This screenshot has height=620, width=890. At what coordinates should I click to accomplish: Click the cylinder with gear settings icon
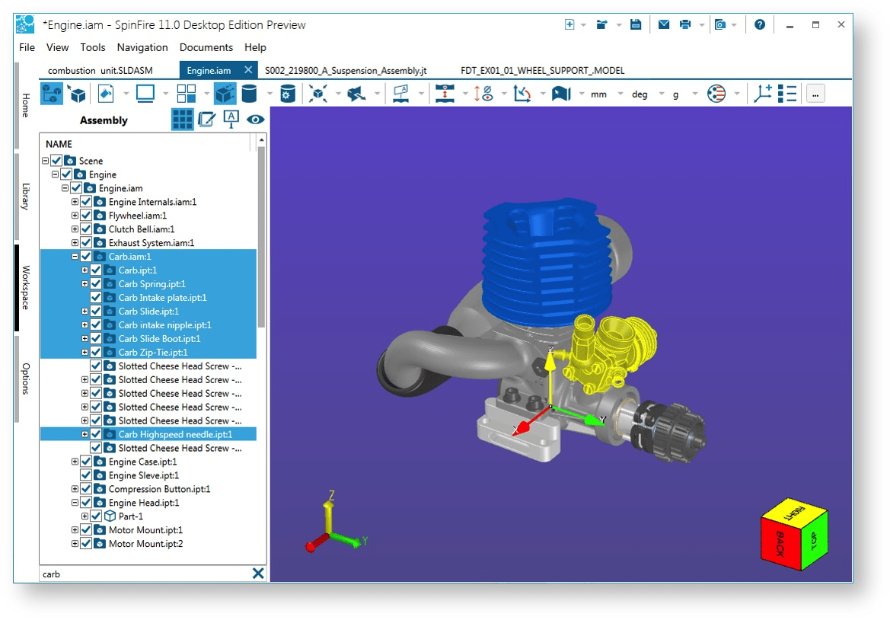click(x=287, y=94)
